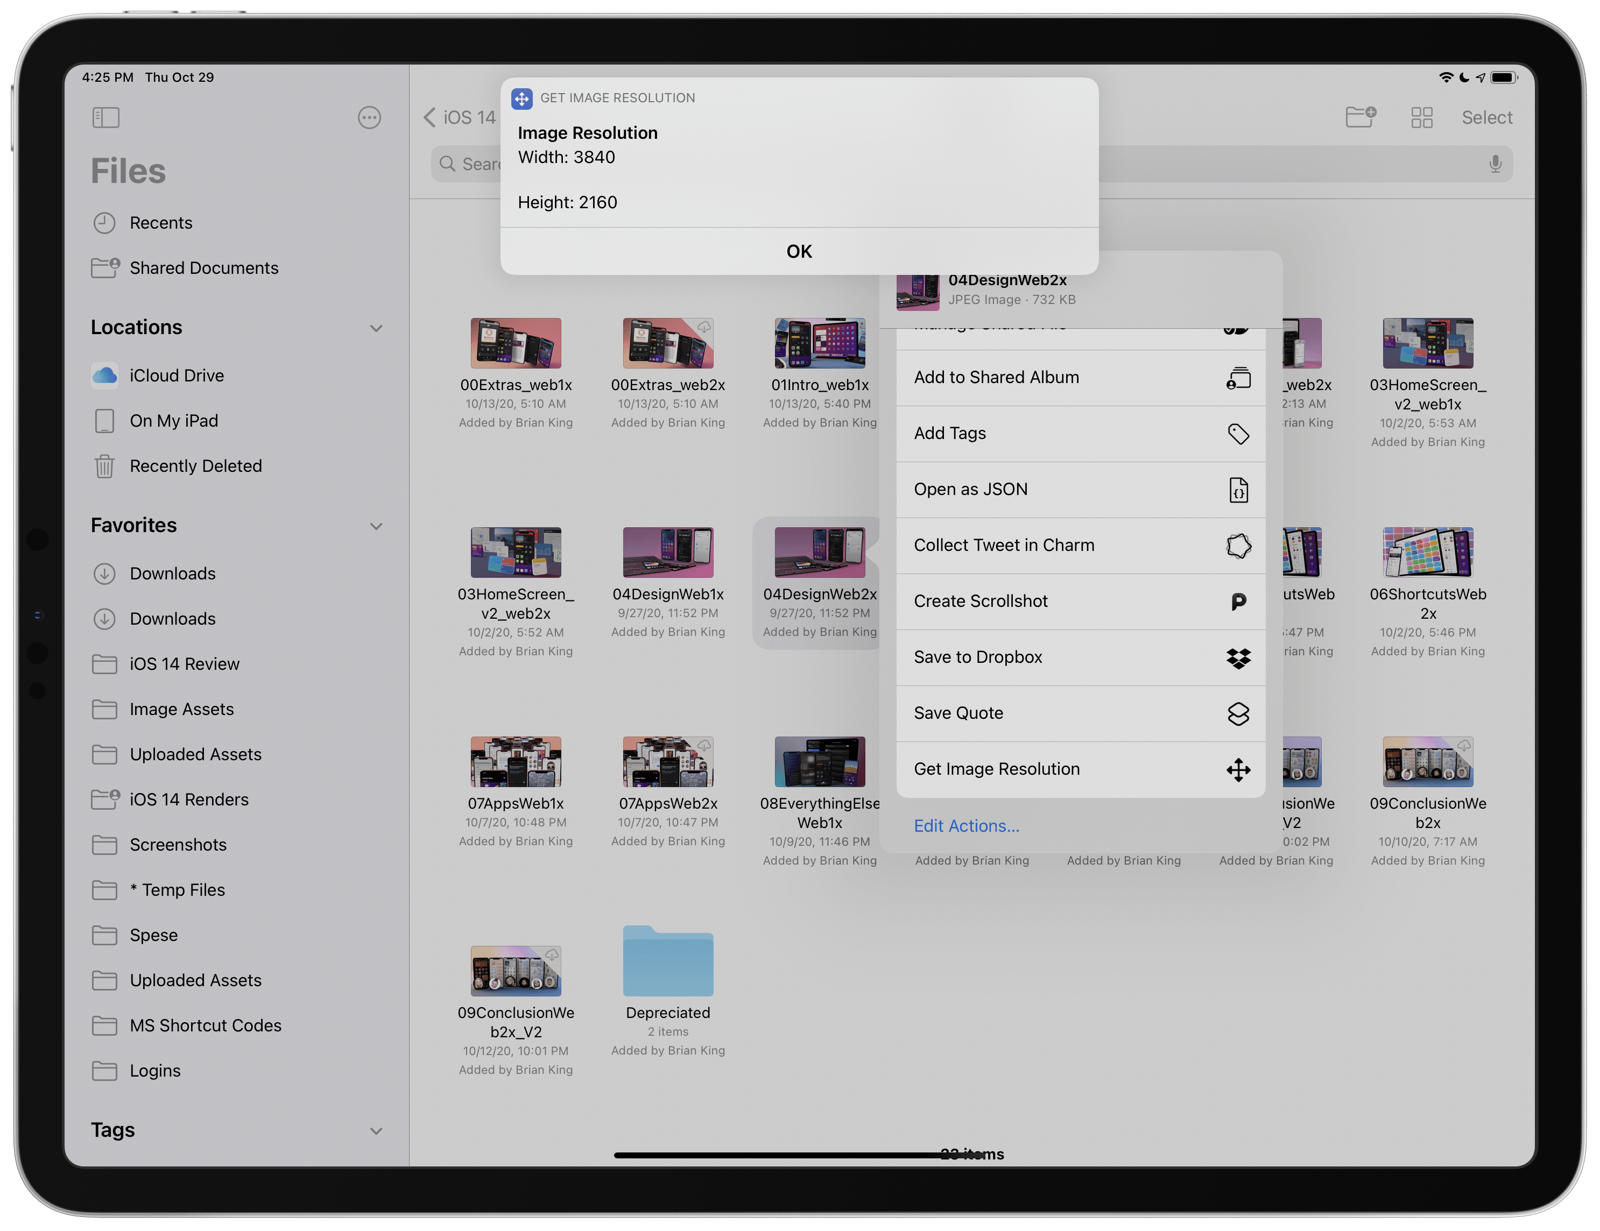Image resolution: width=1600 pixels, height=1231 pixels.
Task: Open 00Extras_web2x thumbnail
Action: click(667, 343)
